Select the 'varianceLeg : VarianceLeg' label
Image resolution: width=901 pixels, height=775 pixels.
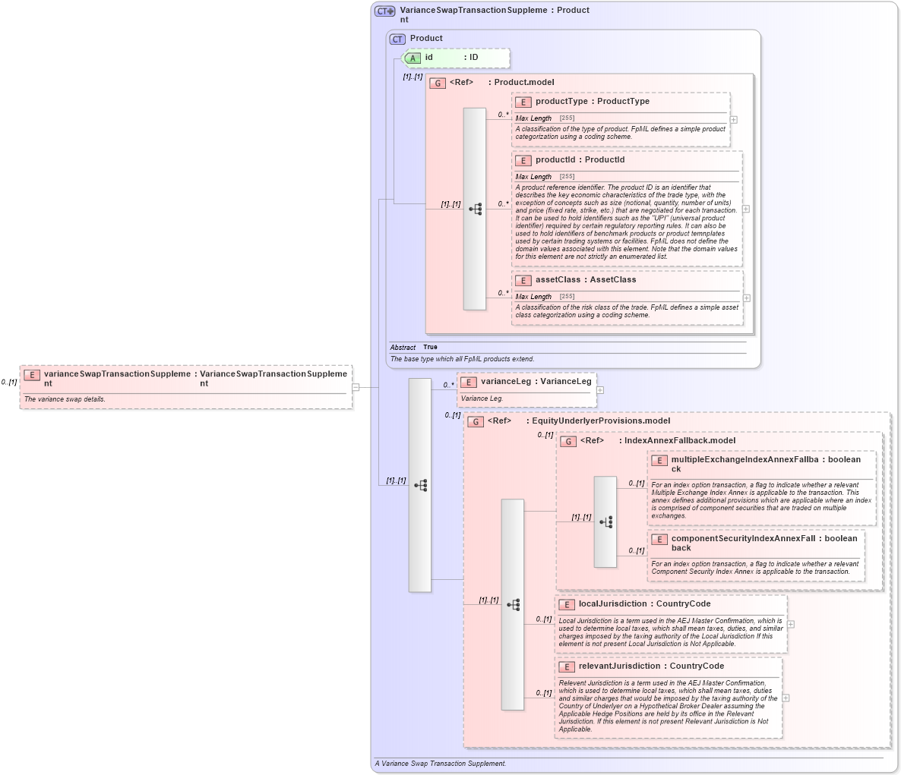click(x=536, y=382)
